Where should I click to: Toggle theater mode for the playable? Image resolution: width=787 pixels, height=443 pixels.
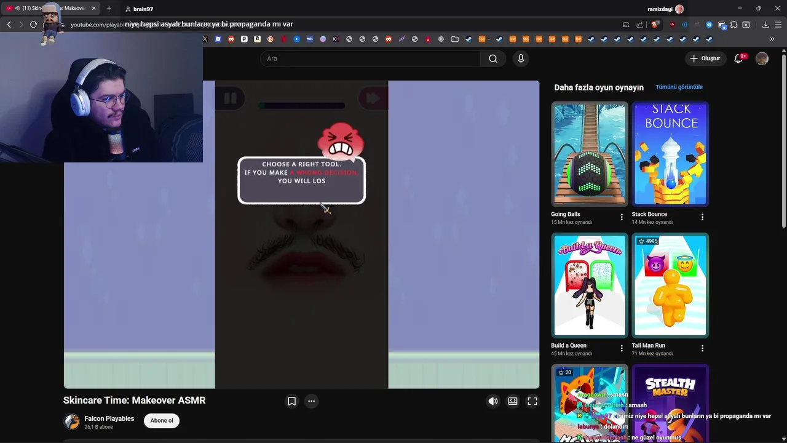tap(513, 401)
